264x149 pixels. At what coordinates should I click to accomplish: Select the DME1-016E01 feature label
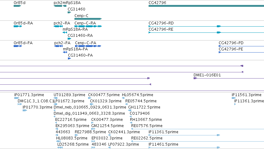207,75
